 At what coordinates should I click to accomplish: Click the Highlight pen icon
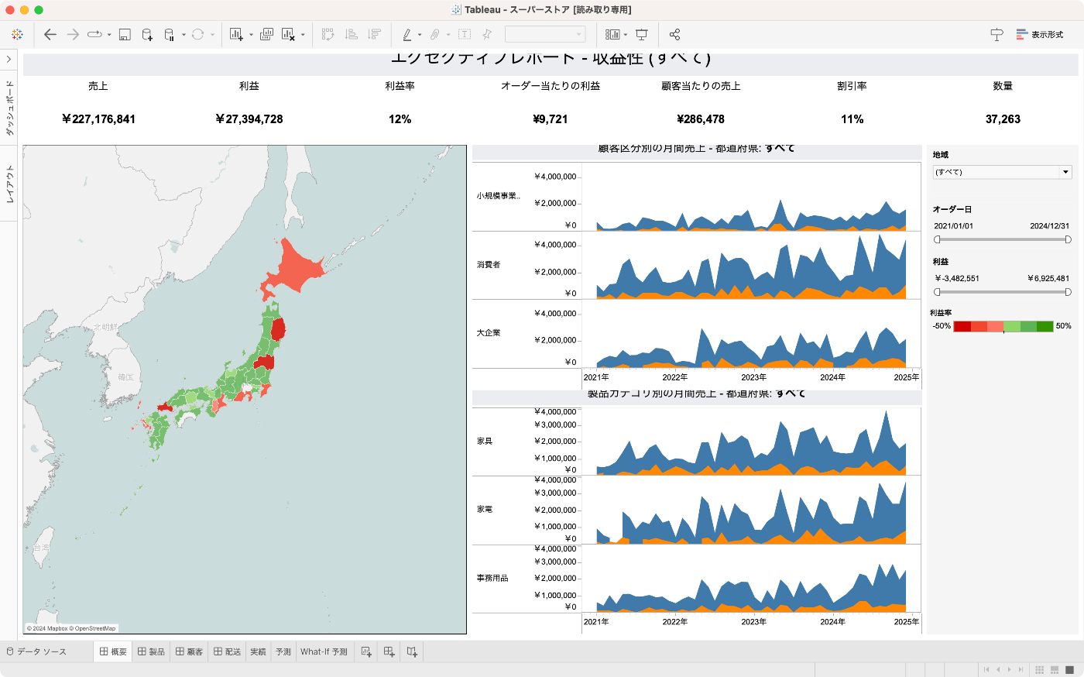coord(407,34)
